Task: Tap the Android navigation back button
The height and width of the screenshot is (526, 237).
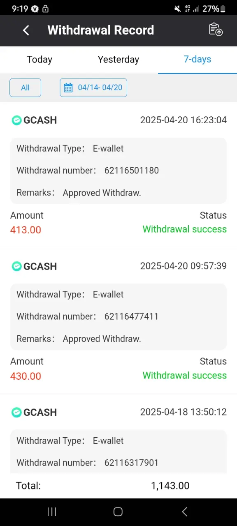Action: (184, 512)
